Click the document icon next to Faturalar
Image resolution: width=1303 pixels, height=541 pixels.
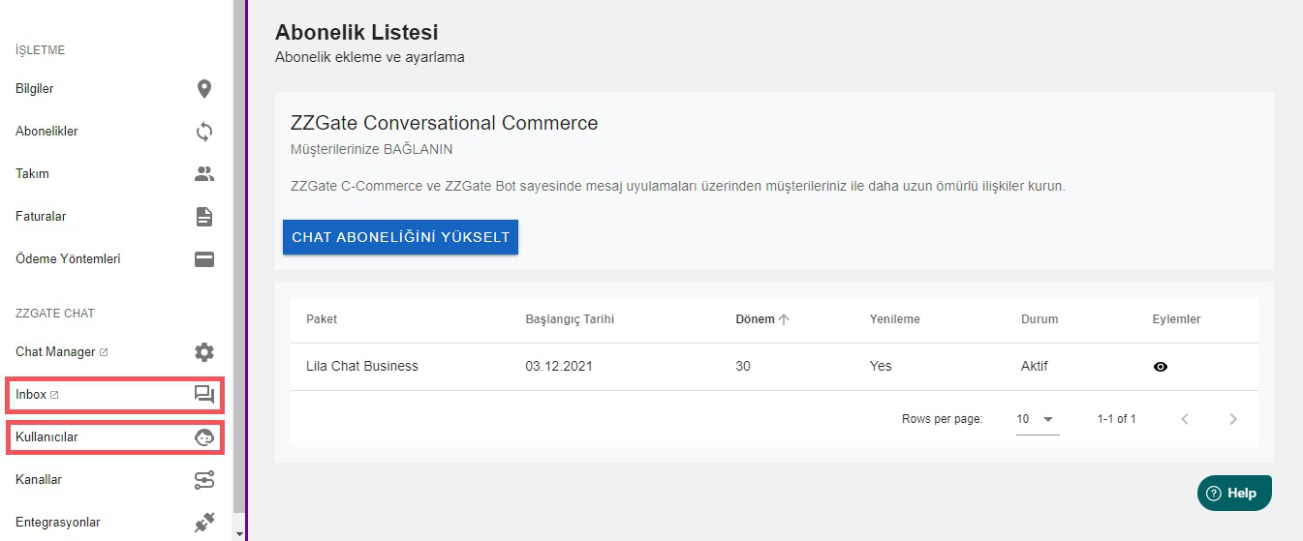pyautogui.click(x=203, y=217)
